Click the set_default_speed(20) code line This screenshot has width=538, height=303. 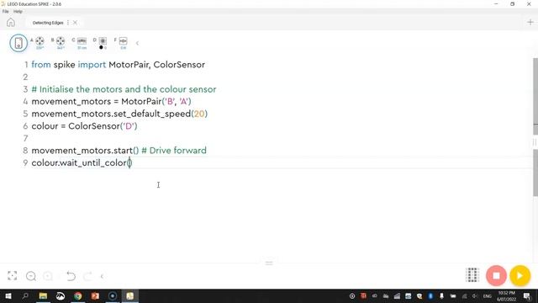coord(119,114)
